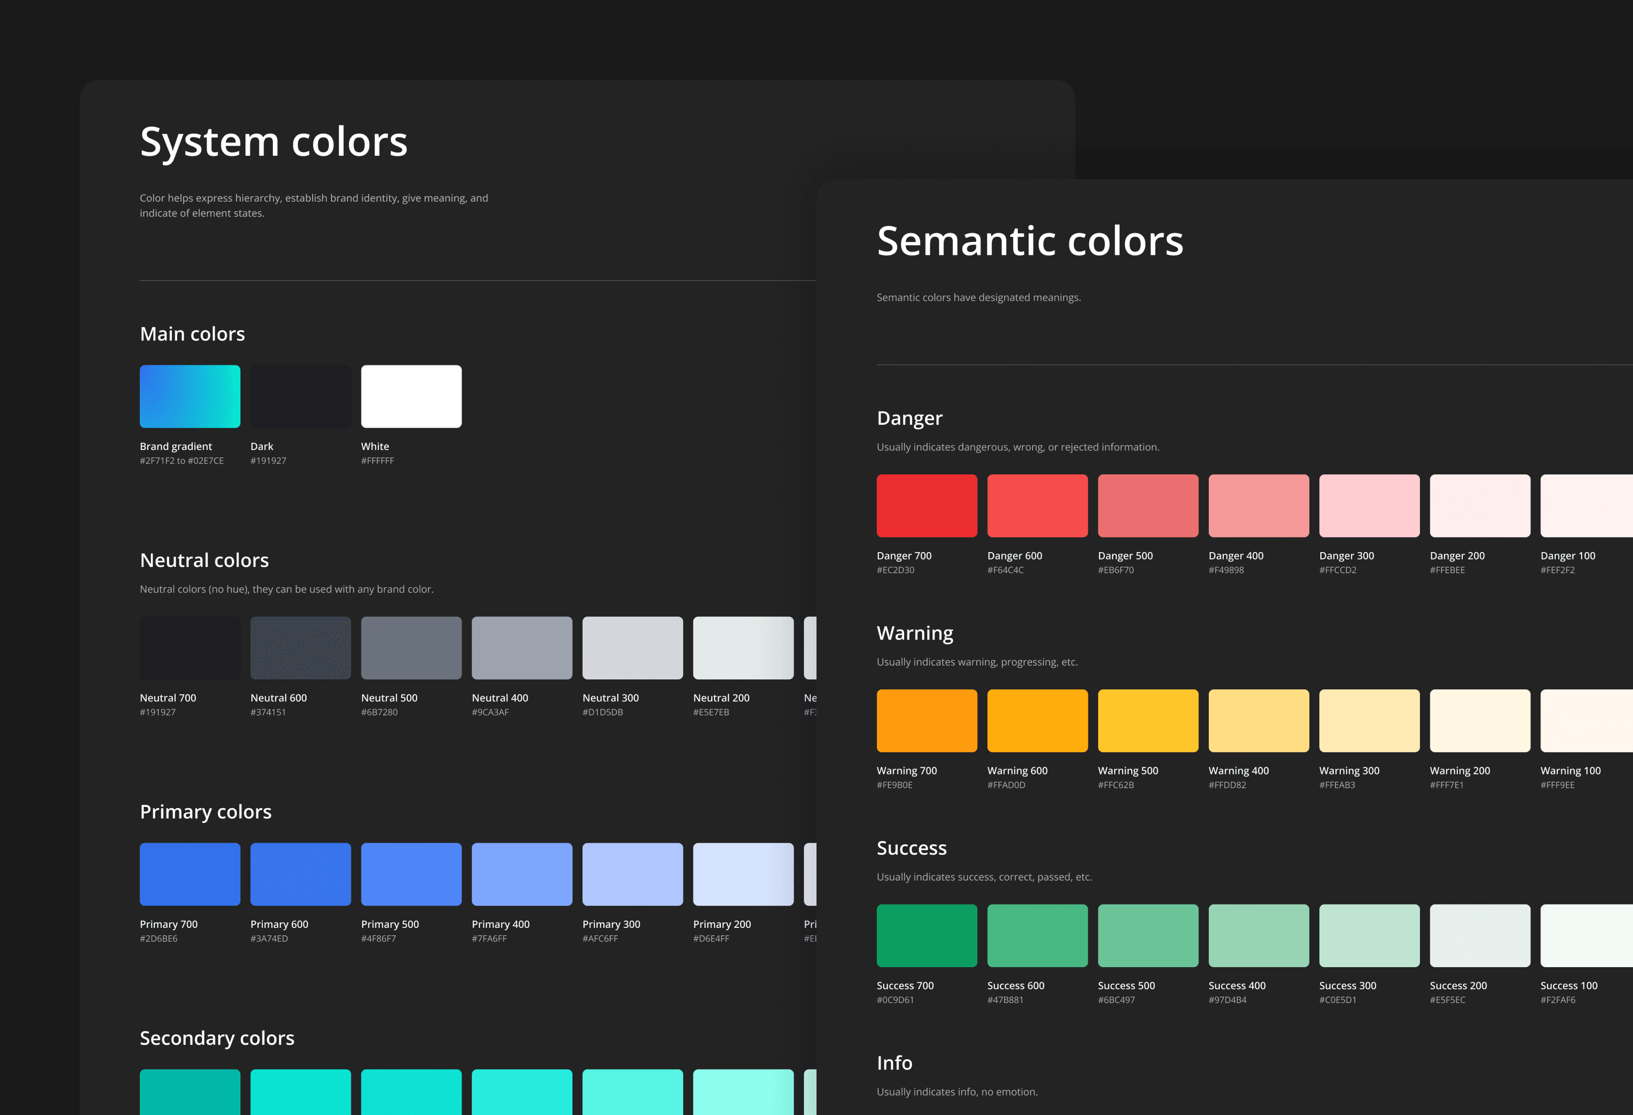Click the Warning 700 orange swatch
Viewport: 1633px width, 1115px height.
[927, 721]
